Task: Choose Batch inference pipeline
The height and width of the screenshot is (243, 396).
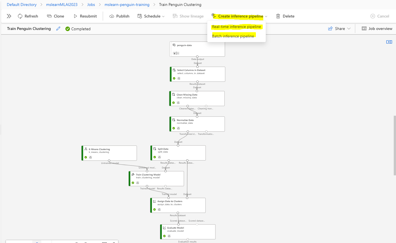Action: [x=233, y=36]
